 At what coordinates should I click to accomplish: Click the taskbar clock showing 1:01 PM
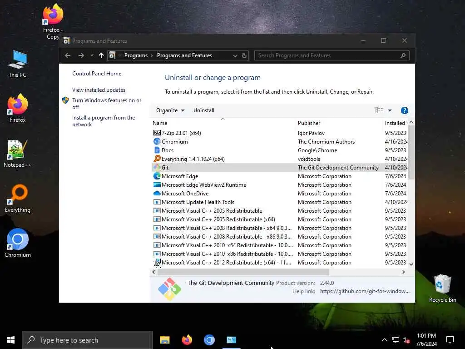[426, 340]
